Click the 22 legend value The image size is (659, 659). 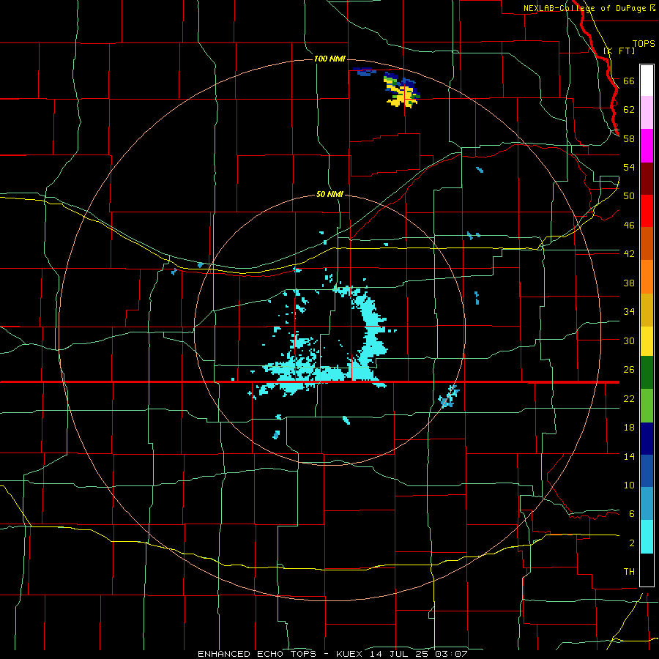tap(629, 399)
